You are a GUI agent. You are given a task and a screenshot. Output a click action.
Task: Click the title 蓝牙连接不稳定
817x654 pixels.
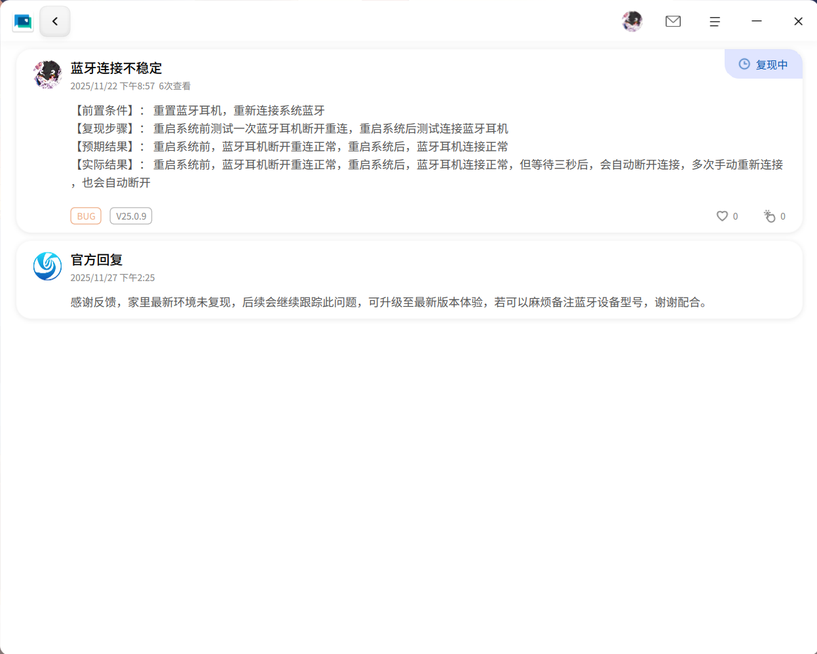tap(116, 68)
